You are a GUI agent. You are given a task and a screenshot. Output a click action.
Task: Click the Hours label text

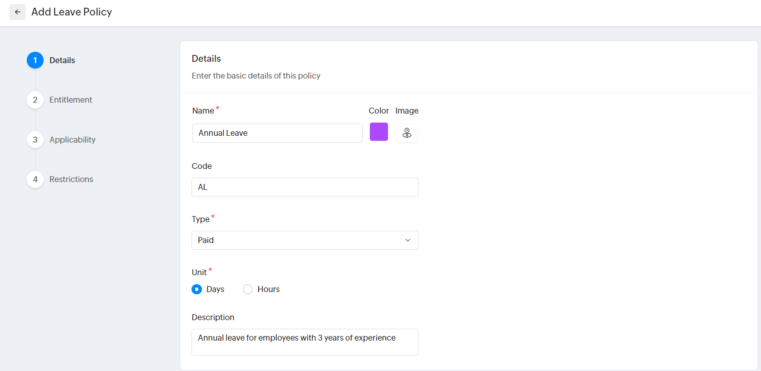tap(269, 289)
